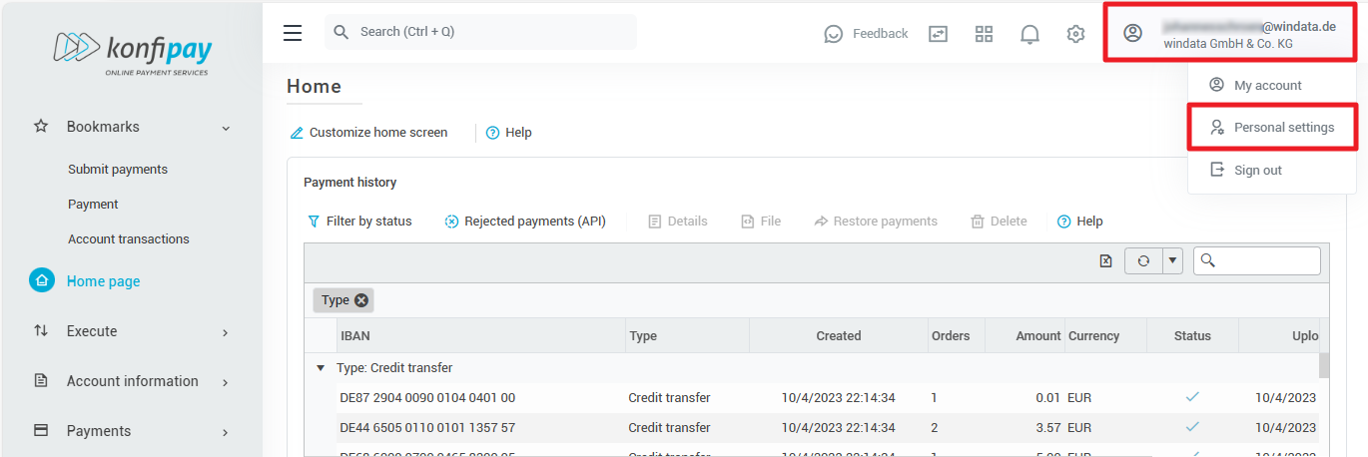
Task: Click Customize home screen
Action: click(368, 133)
